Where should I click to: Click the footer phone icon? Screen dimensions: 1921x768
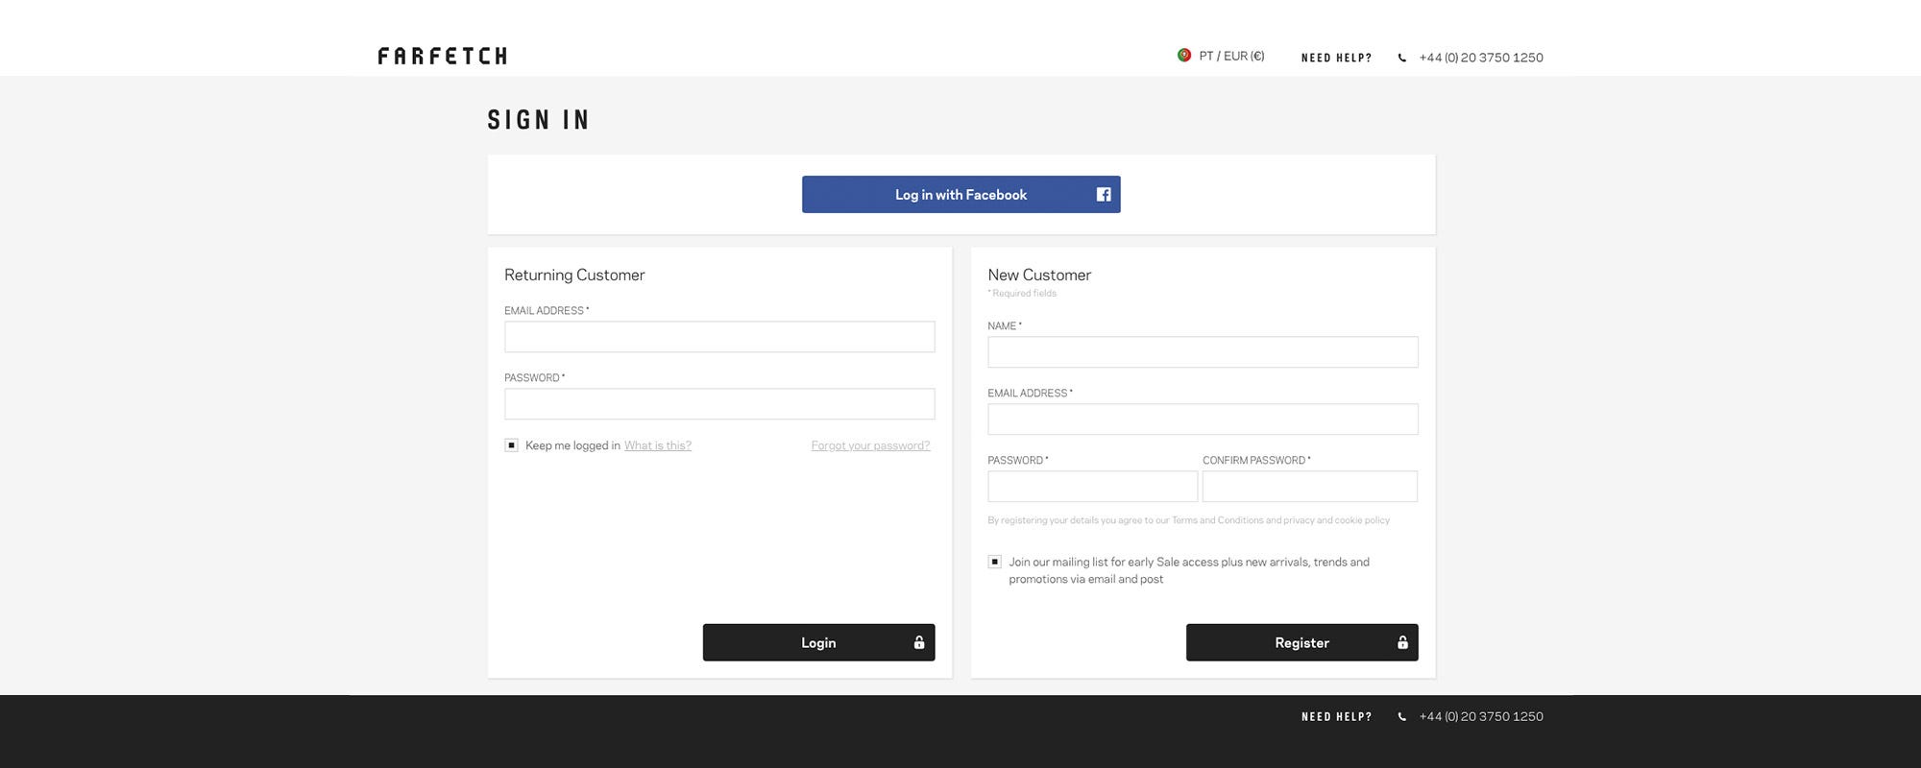point(1402,717)
